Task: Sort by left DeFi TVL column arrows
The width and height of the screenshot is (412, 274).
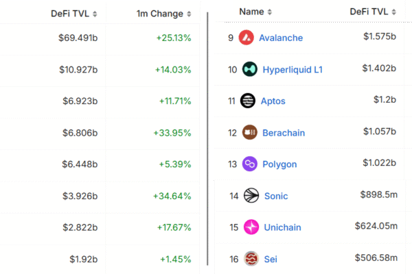Action: pyautogui.click(x=95, y=14)
